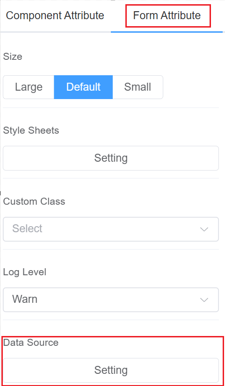Image resolution: width=225 pixels, height=386 pixels.
Task: Open the Custom Class select dropdown
Action: [111, 229]
